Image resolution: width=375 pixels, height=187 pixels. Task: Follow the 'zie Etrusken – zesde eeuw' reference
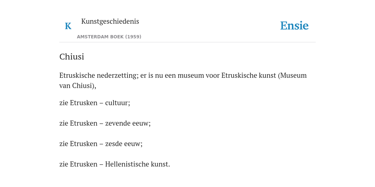point(101,144)
